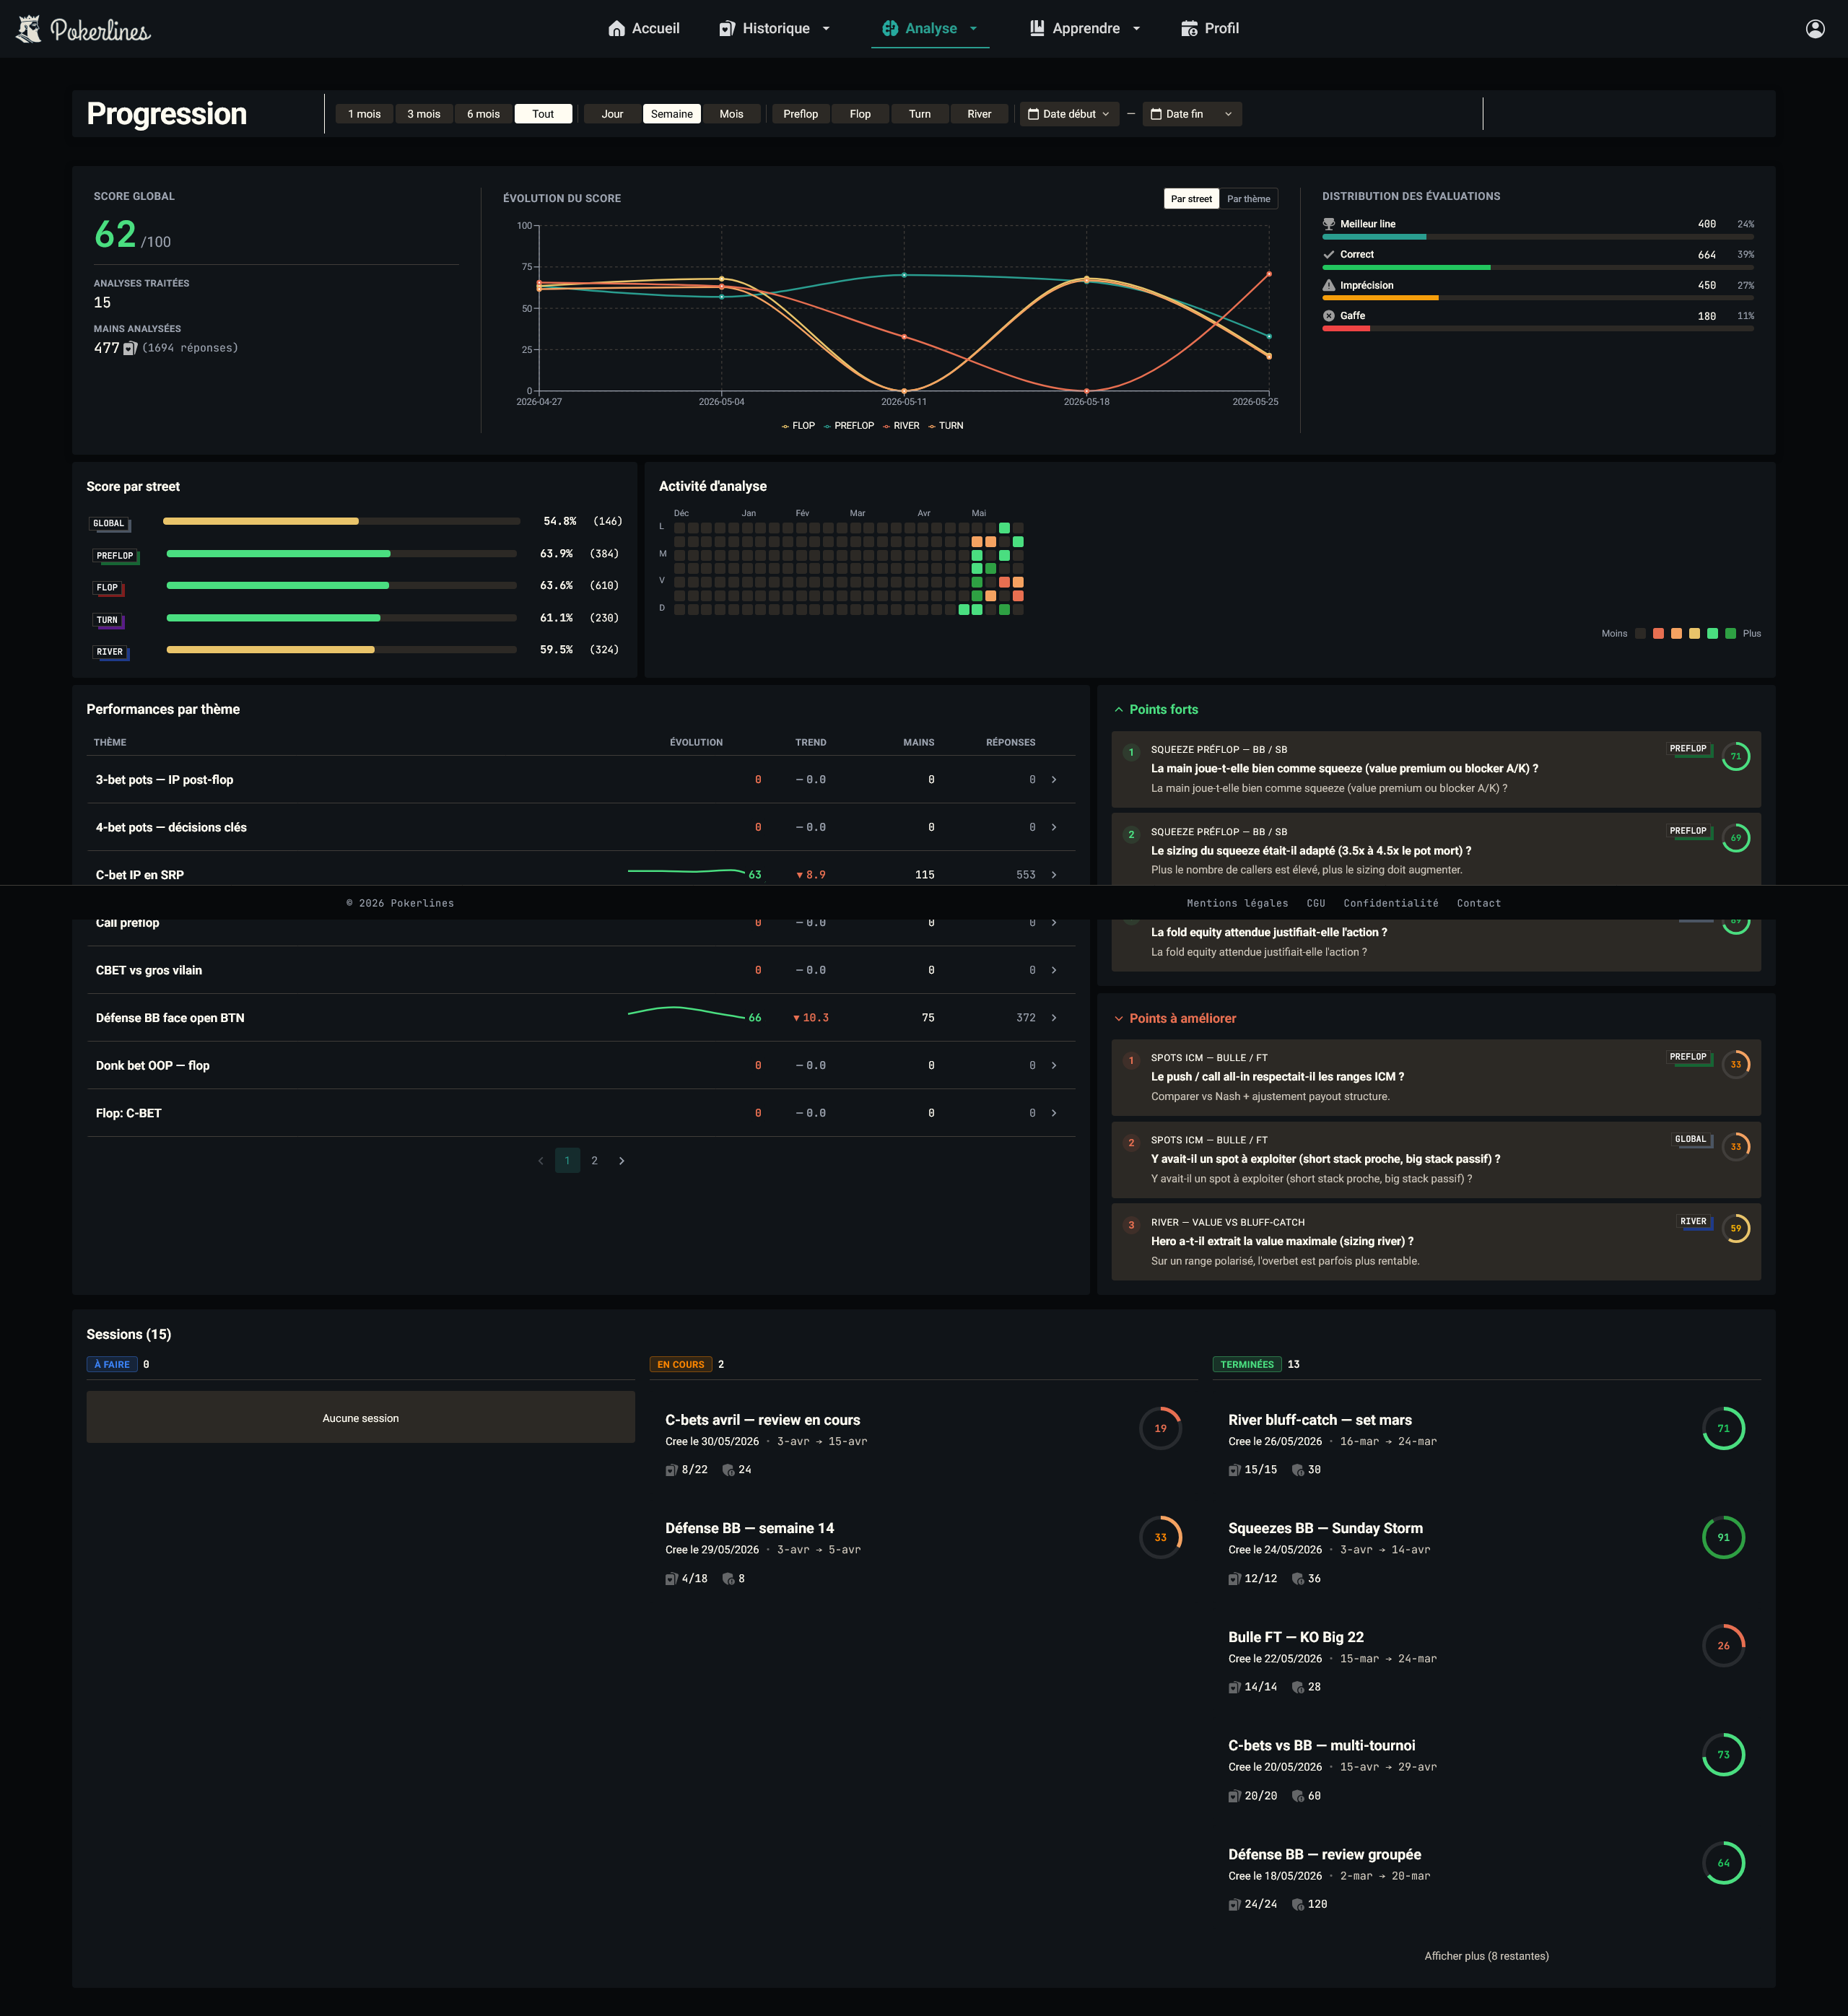
Task: Go to next themes page arrow
Action: coord(622,1161)
